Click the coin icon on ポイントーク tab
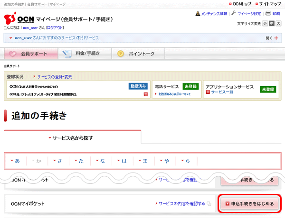The width and height of the screenshot is (285, 218). point(121,54)
